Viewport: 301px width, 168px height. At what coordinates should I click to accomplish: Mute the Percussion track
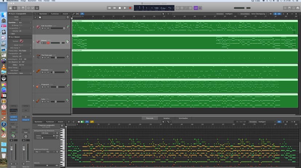pyautogui.click(x=43, y=72)
